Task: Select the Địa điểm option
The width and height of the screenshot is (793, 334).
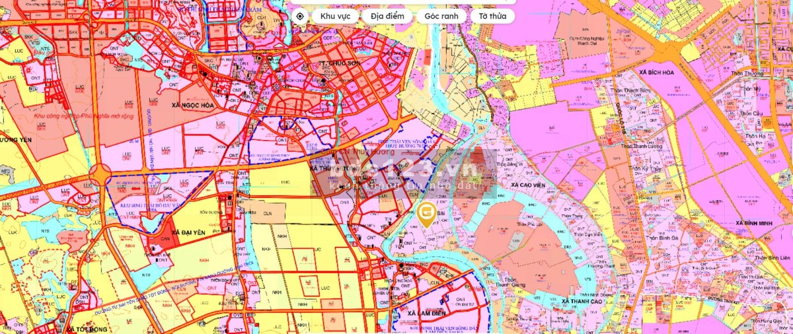Action: (387, 17)
